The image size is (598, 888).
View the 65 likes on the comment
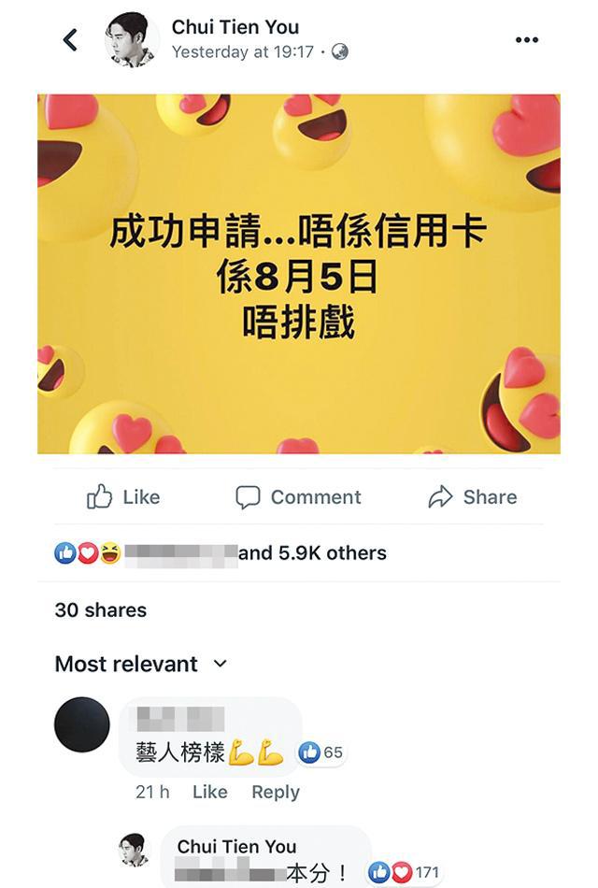coord(320,752)
